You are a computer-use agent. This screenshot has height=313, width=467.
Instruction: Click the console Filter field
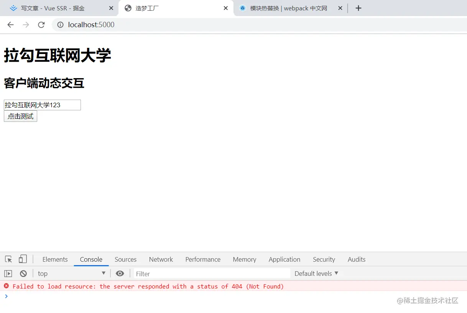coord(211,274)
